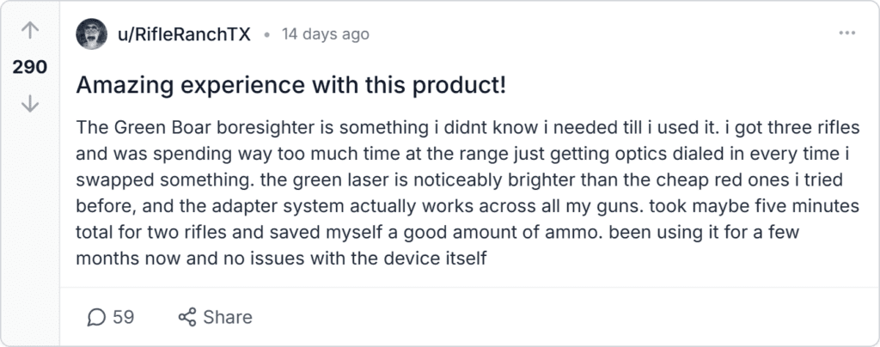
Task: Click the 290 vote score
Action: coord(30,68)
